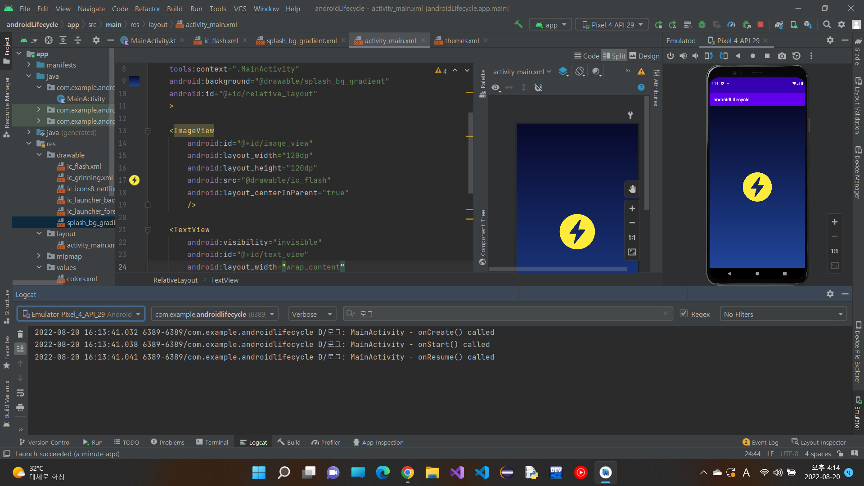Toggle soft-wrap in Logcat sidebar
864x486 pixels.
click(x=20, y=393)
